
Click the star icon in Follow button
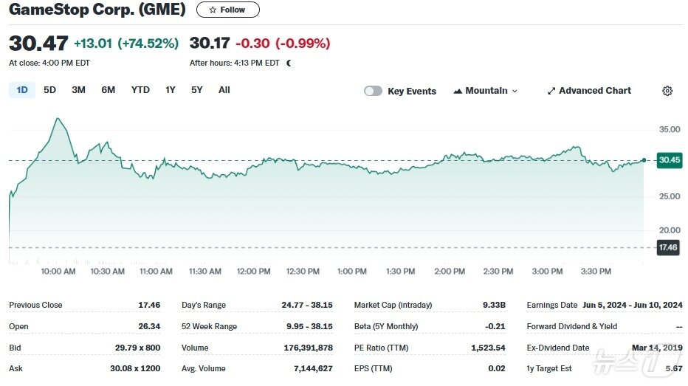coord(213,10)
